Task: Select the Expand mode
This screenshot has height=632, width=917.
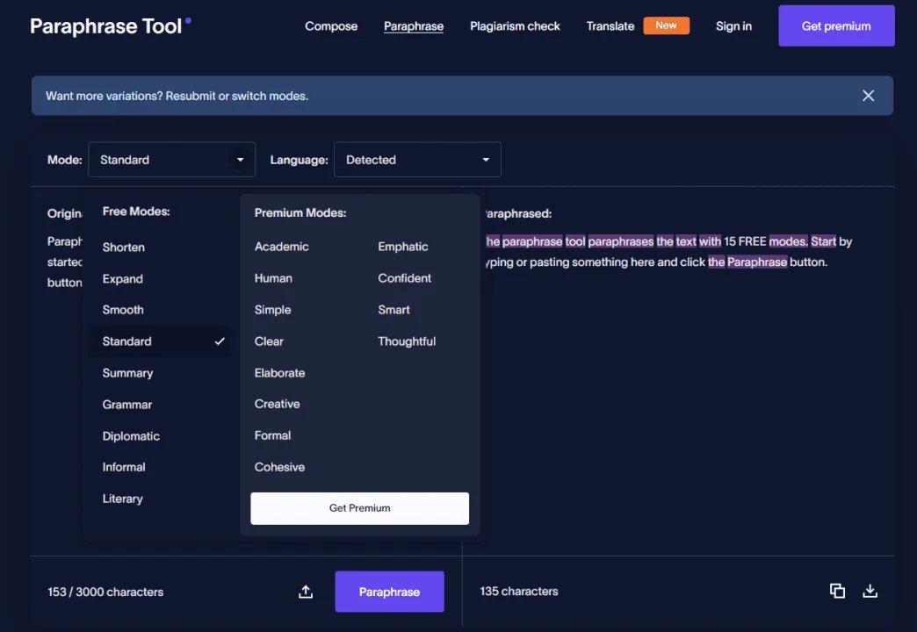Action: (122, 279)
